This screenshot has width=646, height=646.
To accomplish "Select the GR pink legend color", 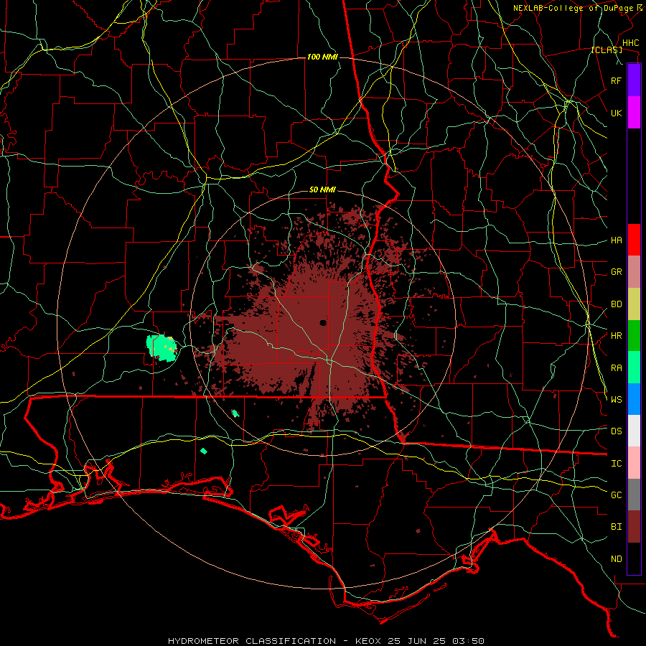I will (634, 271).
